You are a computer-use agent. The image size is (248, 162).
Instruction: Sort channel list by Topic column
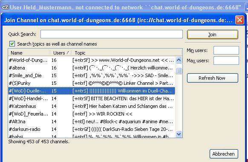[127, 53]
